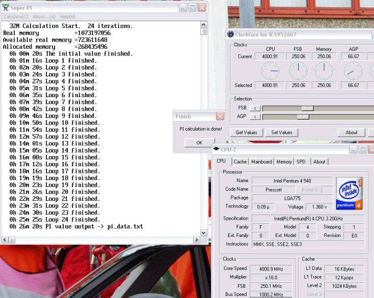This screenshot has width=374, height=298.
Task: Click the Memory clock dial in ClockGen
Action: [324, 71]
